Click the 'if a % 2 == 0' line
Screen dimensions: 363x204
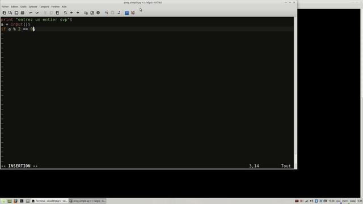click(x=18, y=29)
